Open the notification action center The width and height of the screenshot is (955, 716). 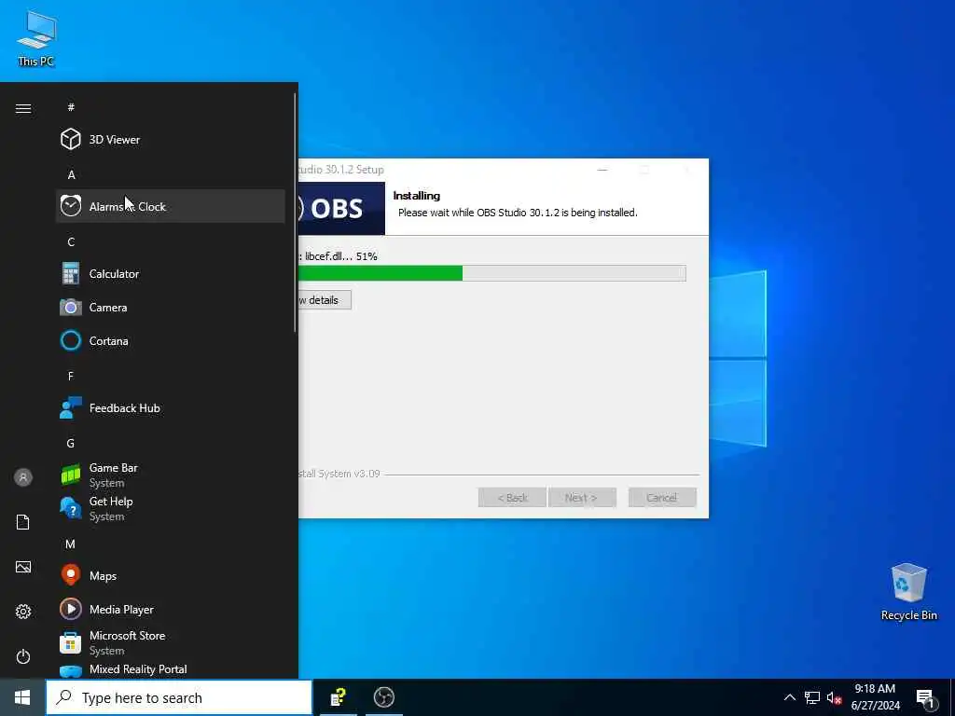(927, 697)
